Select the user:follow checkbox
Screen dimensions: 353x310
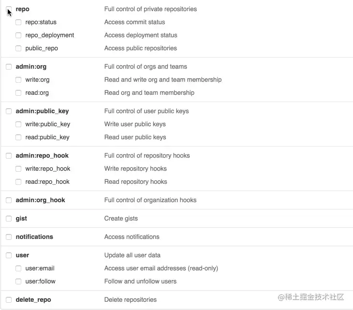[x=18, y=281]
